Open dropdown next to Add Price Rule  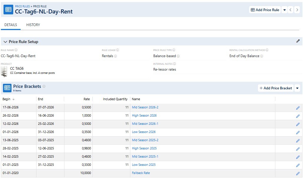coord(284,10)
